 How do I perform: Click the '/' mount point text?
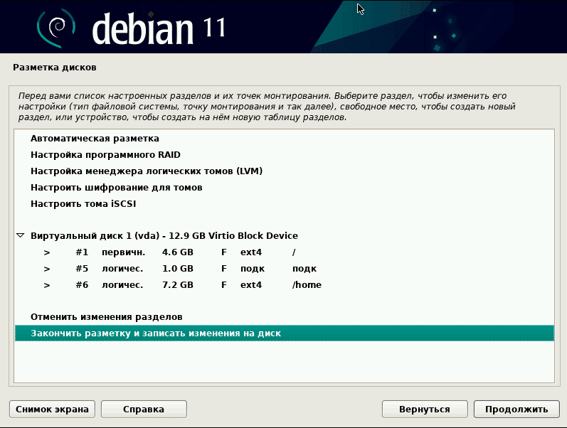[294, 252]
